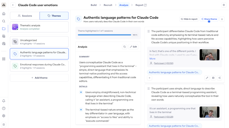Go to the Recruit step

coord(108,5)
